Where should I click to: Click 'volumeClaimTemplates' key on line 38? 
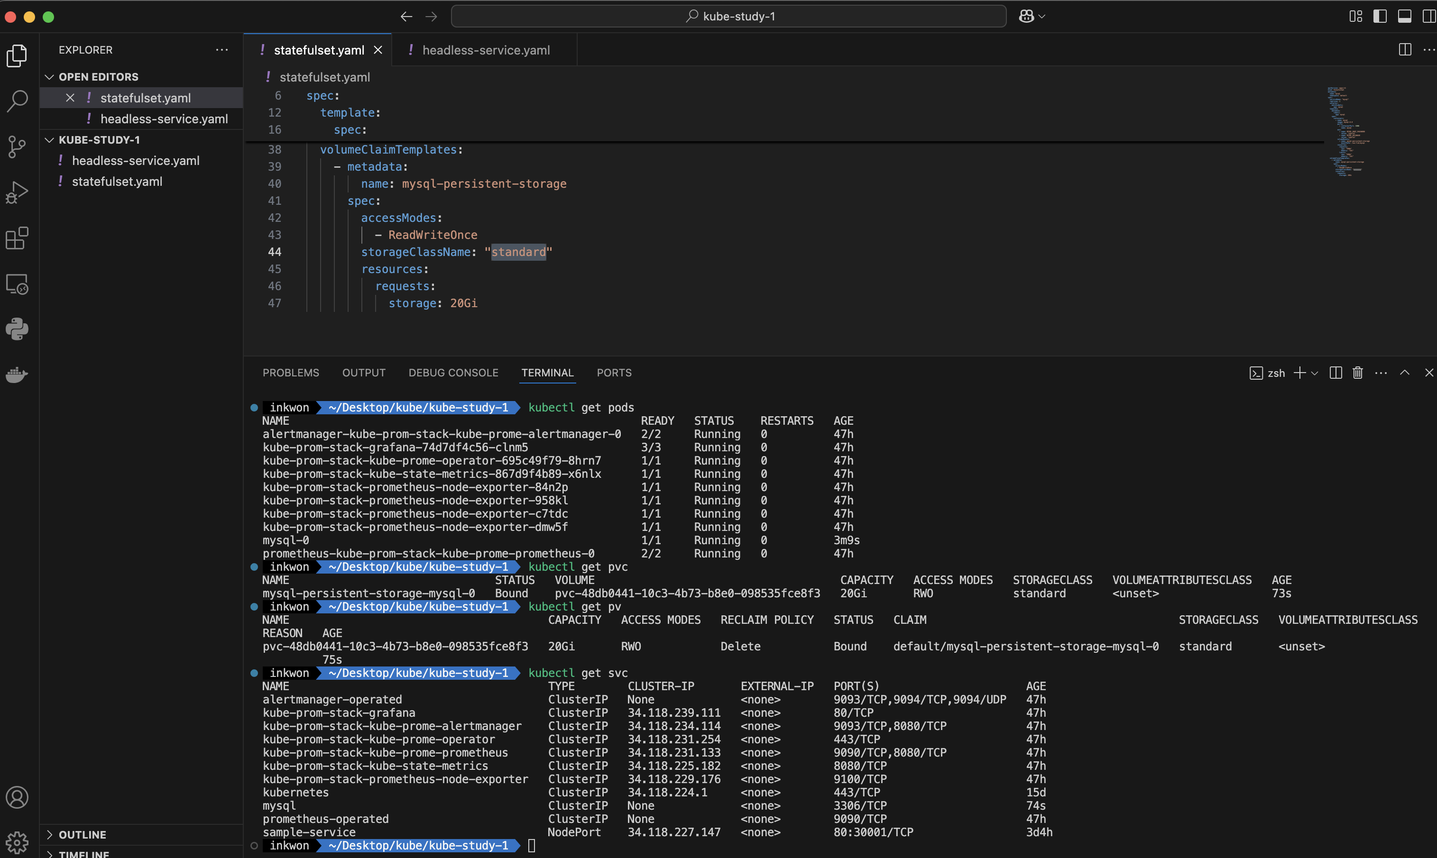coord(388,150)
